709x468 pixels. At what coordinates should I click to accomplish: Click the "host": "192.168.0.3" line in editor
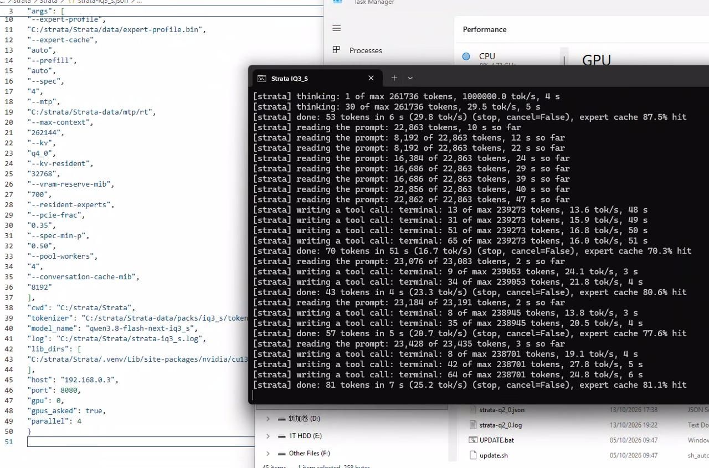pyautogui.click(x=73, y=380)
